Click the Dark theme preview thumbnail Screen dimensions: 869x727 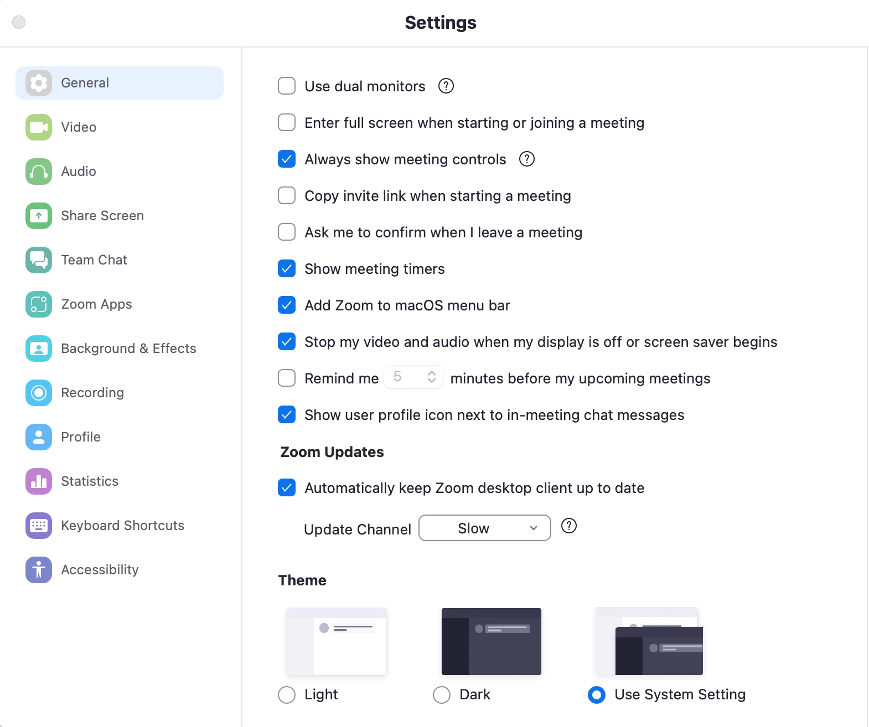[492, 641]
